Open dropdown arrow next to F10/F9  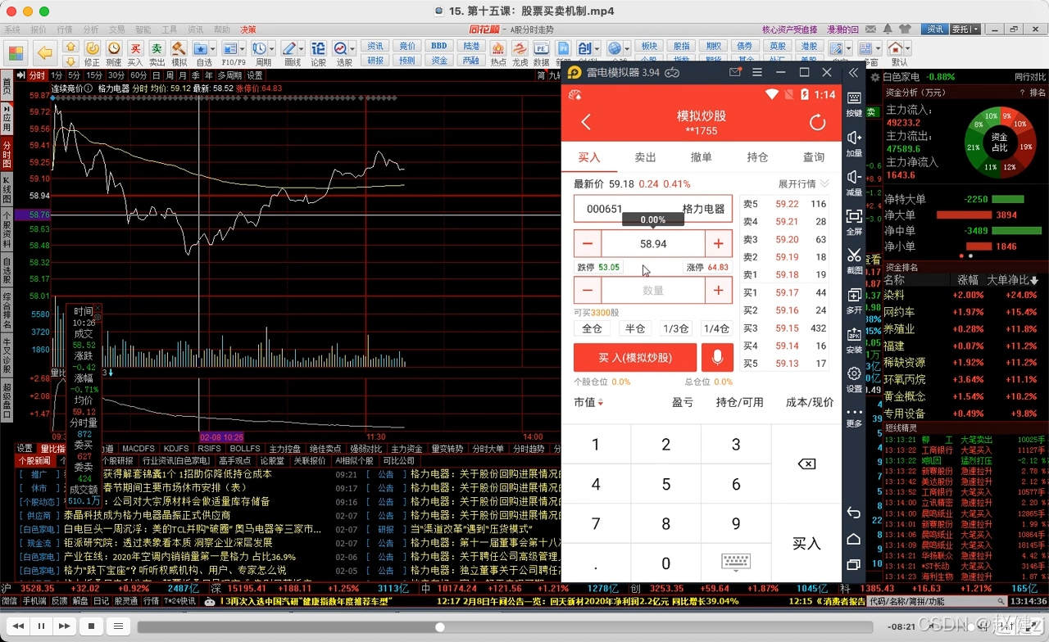pos(243,48)
